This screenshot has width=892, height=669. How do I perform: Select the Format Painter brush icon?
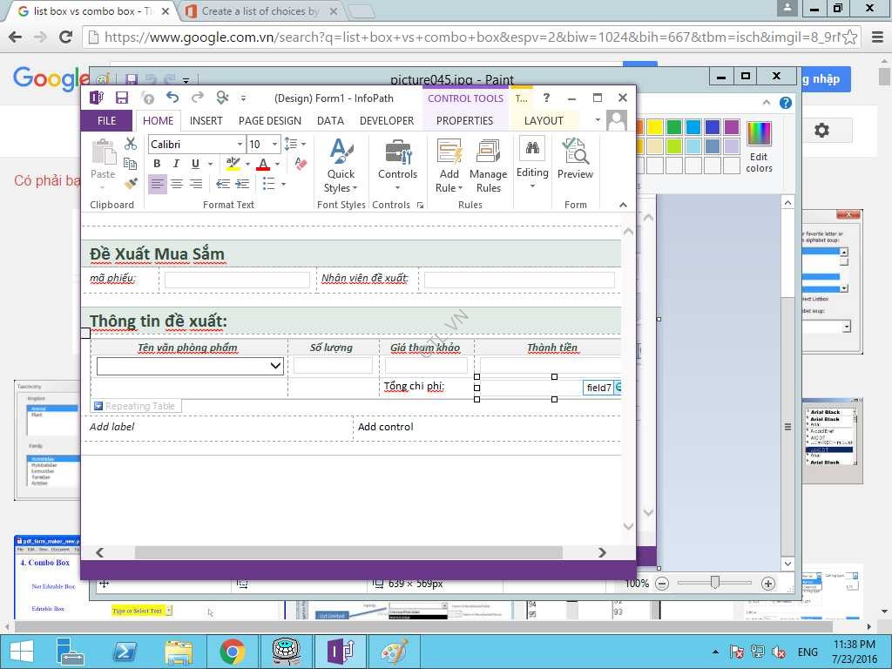point(131,184)
